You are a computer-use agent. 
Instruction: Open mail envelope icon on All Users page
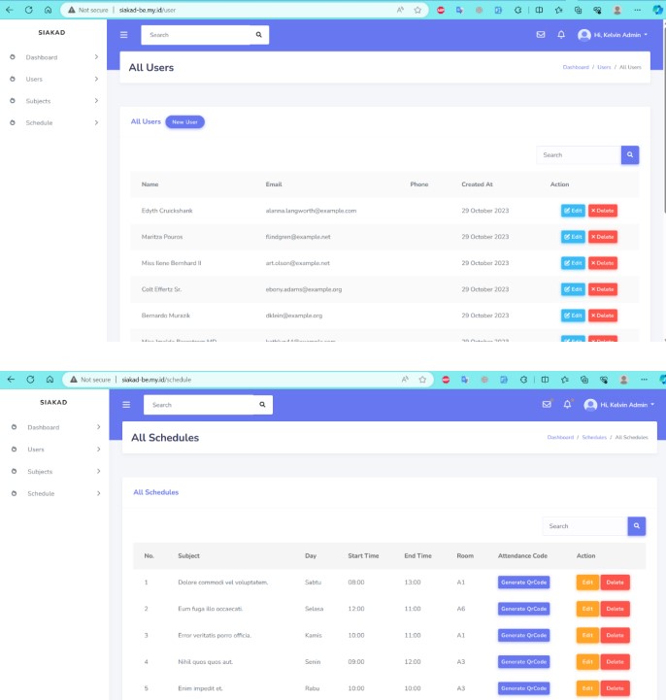(x=541, y=34)
